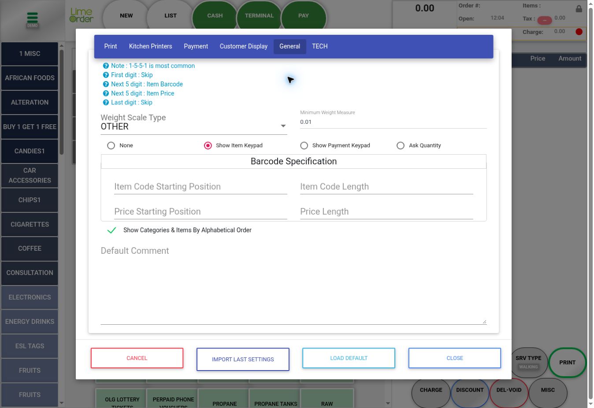Click the Default Comment text area

[293, 285]
